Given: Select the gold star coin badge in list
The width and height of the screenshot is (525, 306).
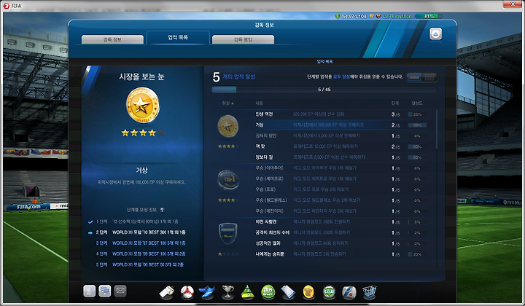Looking at the screenshot, I should tap(228, 126).
